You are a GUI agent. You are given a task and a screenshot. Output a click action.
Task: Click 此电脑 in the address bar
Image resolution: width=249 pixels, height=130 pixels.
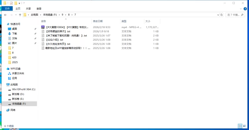35,15
